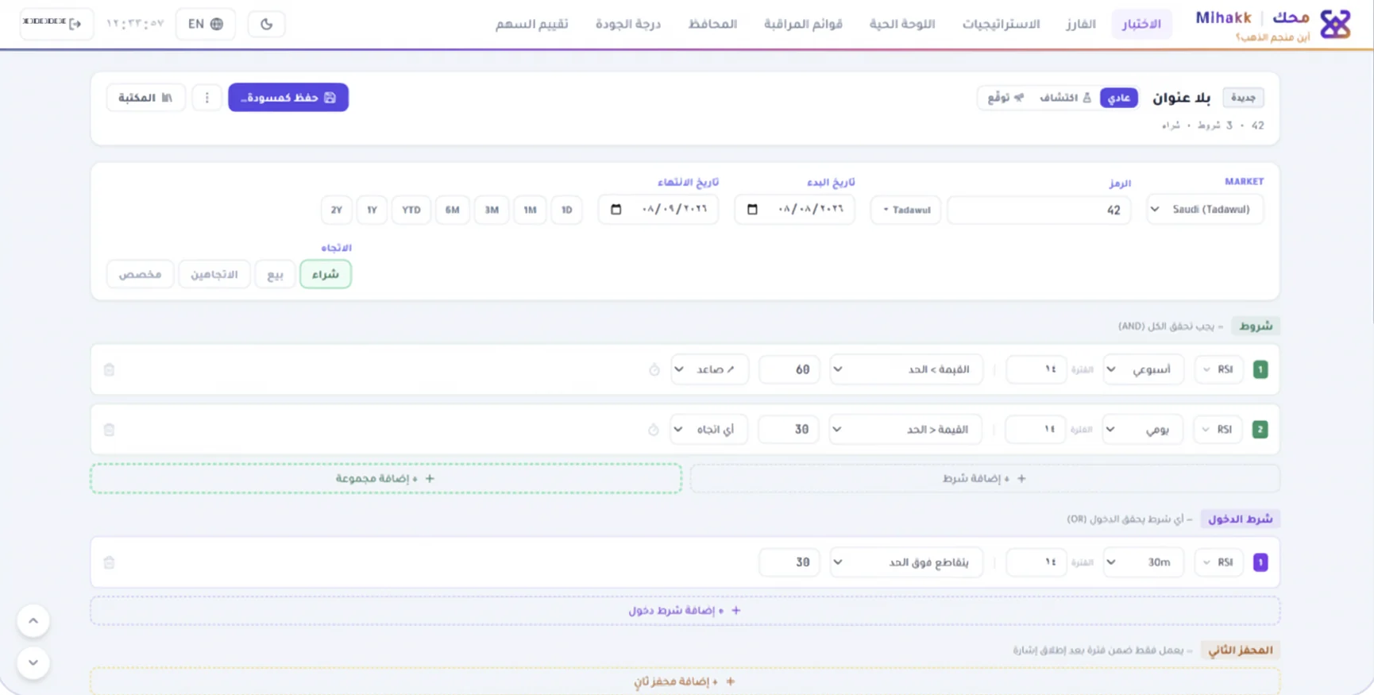The width and height of the screenshot is (1374, 695).
Task: Delete the daily RSI condition row
Action: point(110,430)
